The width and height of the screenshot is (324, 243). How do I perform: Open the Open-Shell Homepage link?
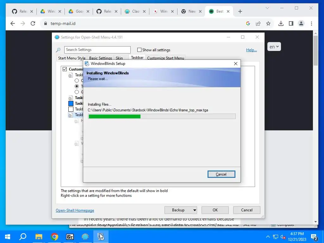point(75,210)
